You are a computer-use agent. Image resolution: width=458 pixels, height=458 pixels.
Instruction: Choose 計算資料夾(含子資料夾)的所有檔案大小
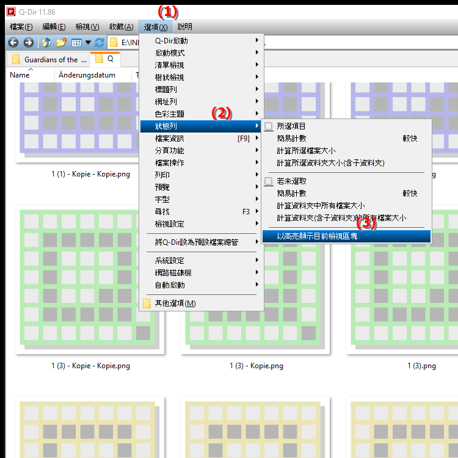coord(346,218)
